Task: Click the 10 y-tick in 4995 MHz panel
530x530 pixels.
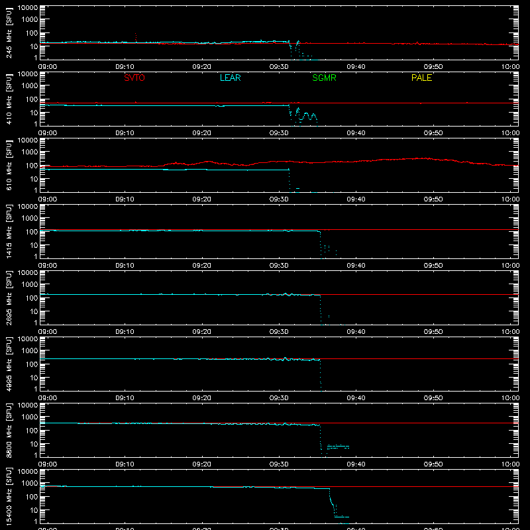Action: coord(34,378)
